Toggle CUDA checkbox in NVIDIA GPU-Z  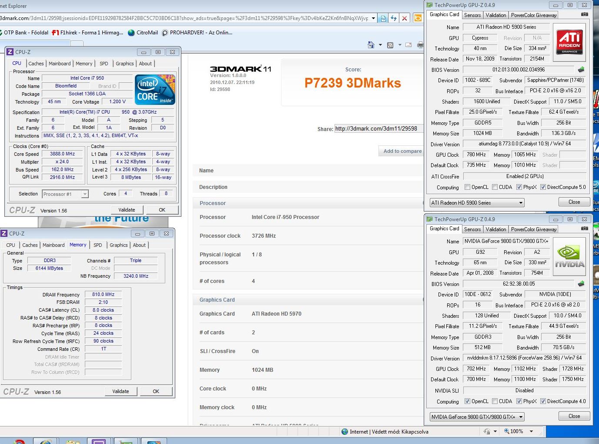click(495, 401)
